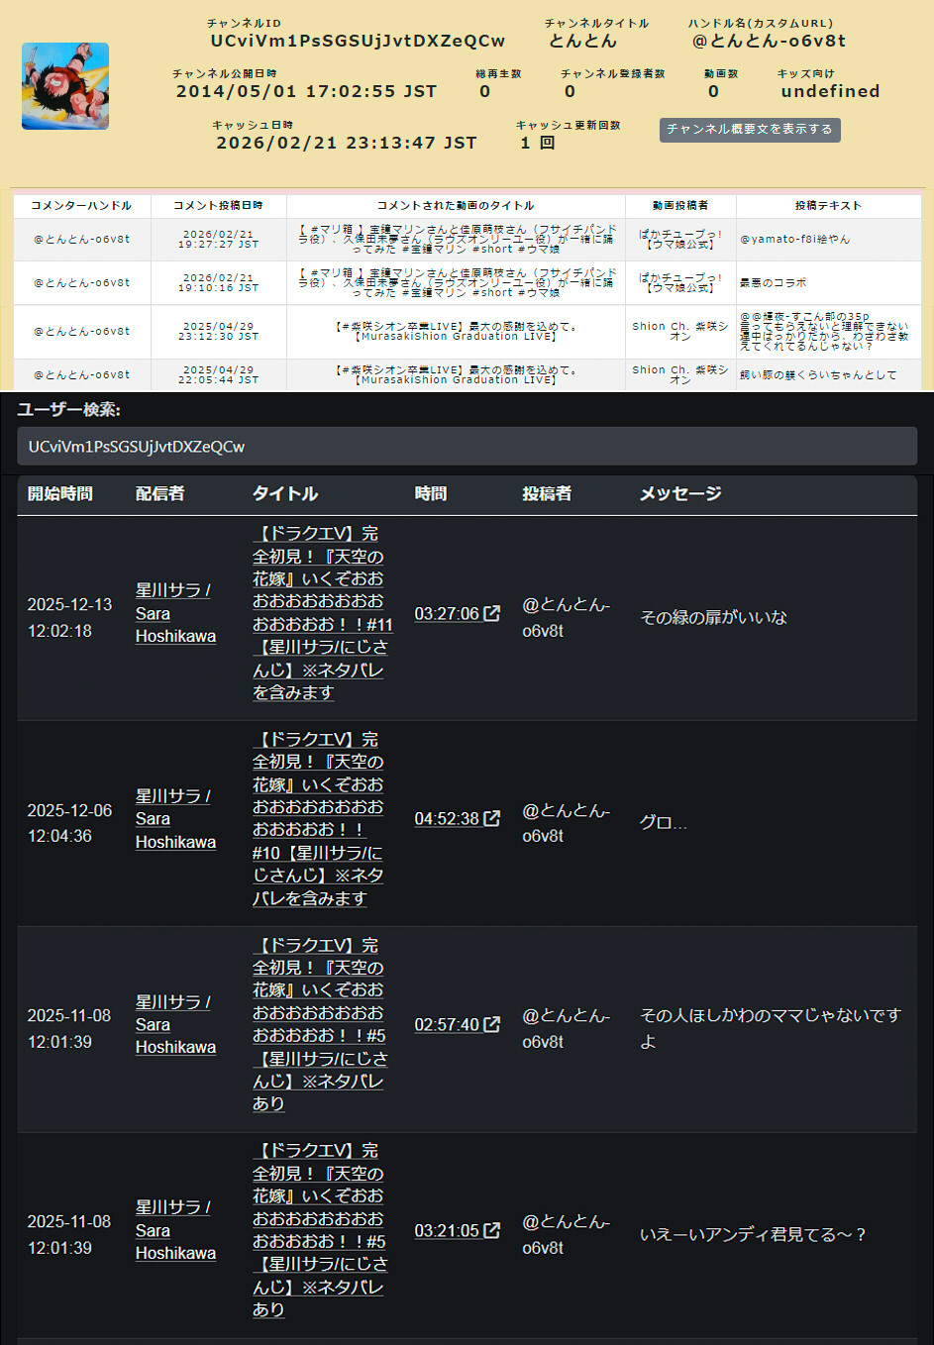The height and width of the screenshot is (1345, 934).
Task: Open the ドラクエV #10 stream title link
Action: tap(320, 819)
